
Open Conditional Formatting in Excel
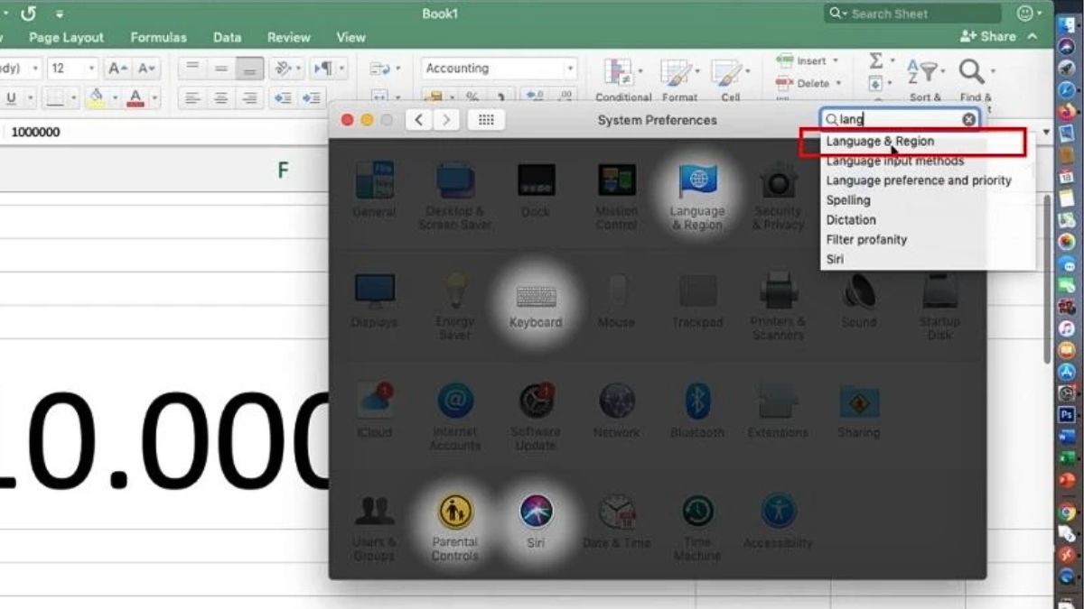pyautogui.click(x=622, y=79)
